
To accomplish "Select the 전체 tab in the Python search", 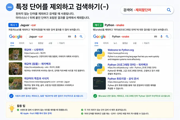I will tap(96, 43).
